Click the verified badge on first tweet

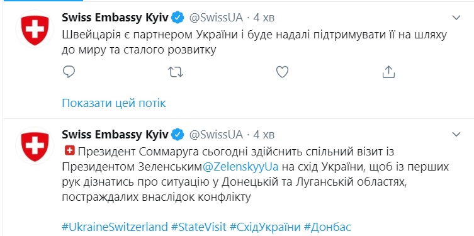[178, 18]
